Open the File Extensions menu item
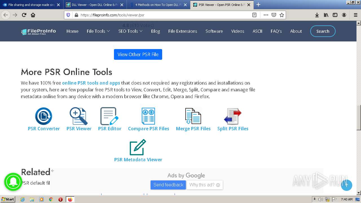This screenshot has width=361, height=203. [182, 31]
